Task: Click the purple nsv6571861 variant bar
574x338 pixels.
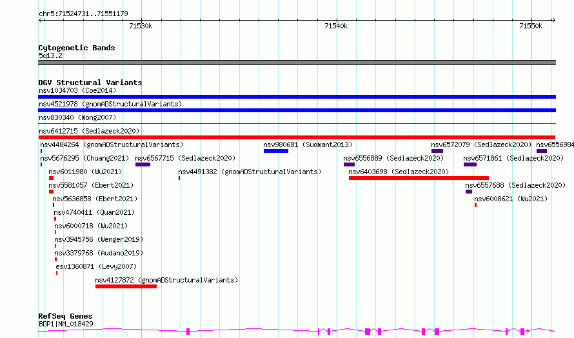Action: 470,164
